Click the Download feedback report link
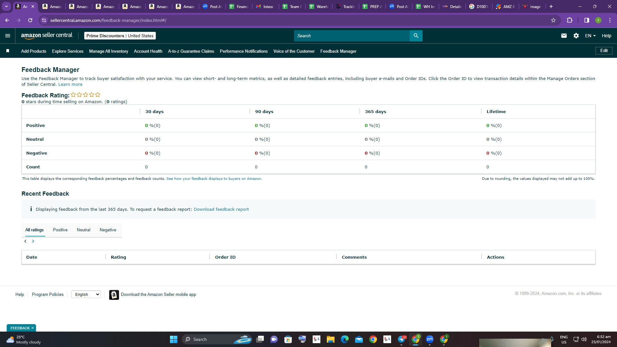 [x=221, y=209]
